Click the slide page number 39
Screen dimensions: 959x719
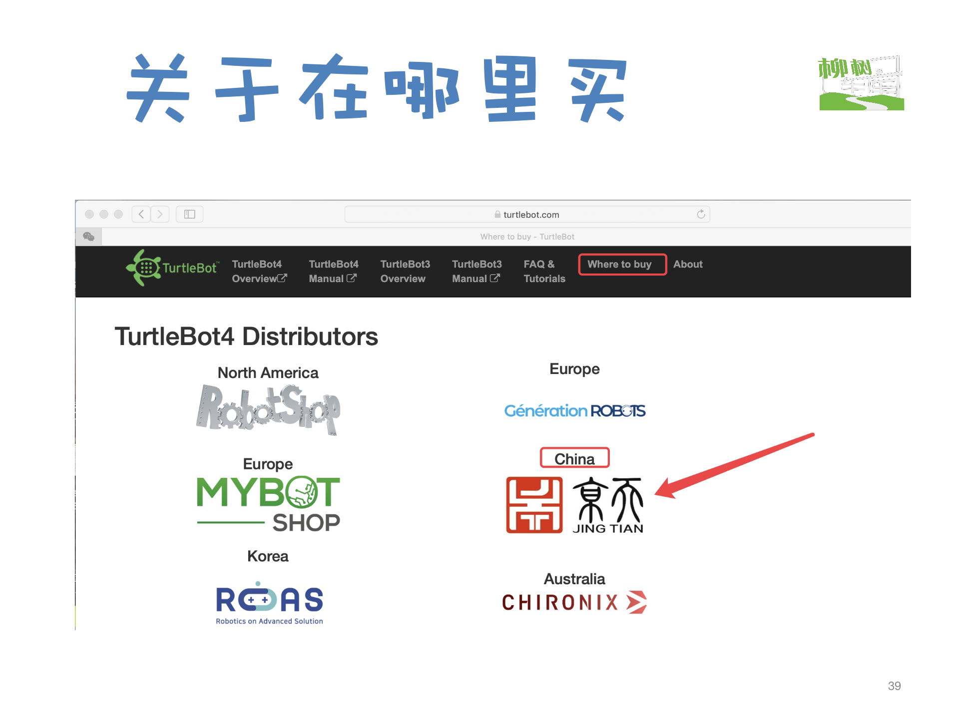pyautogui.click(x=894, y=686)
